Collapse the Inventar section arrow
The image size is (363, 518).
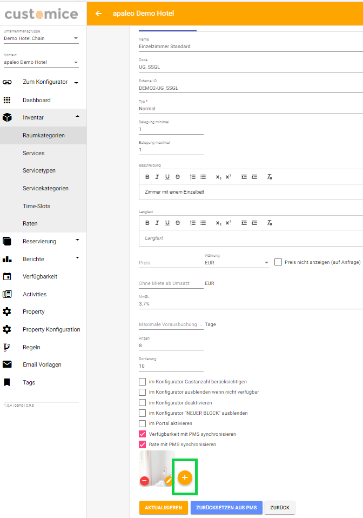point(78,116)
